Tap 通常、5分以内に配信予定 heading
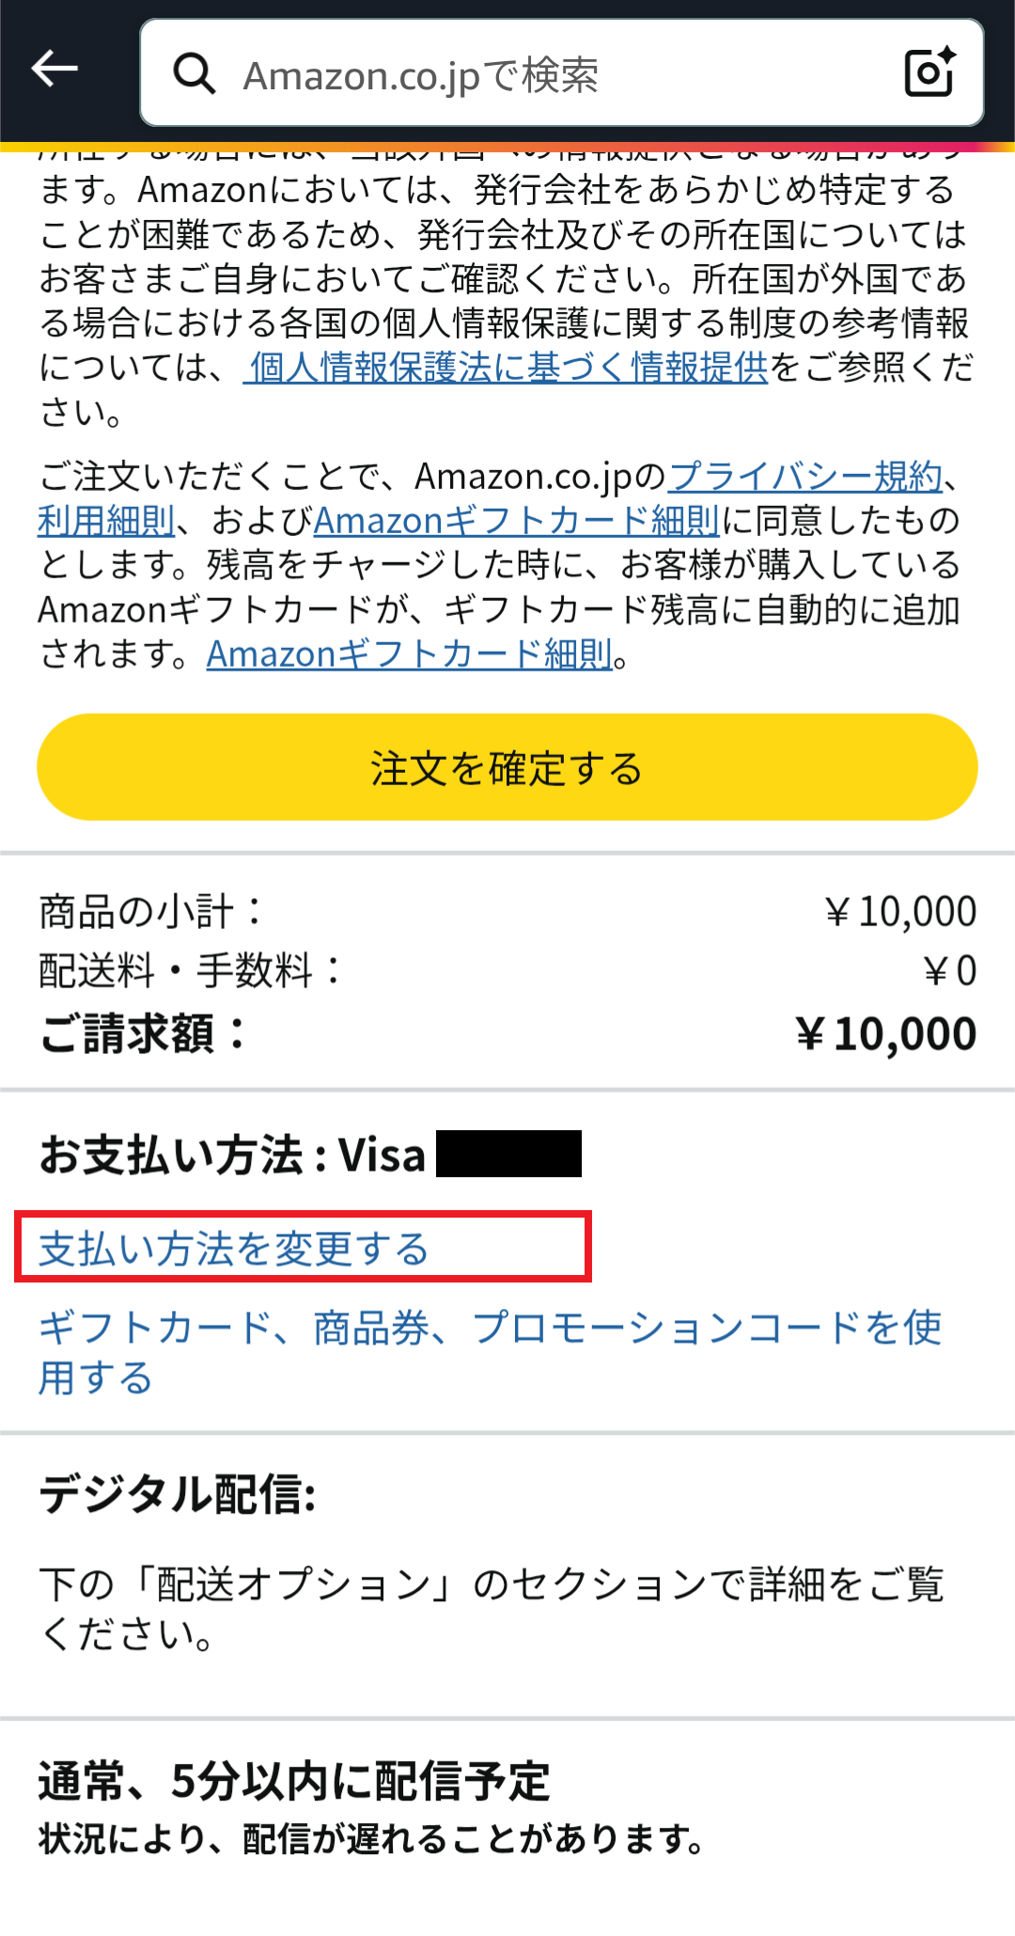The width and height of the screenshot is (1015, 1936). [294, 1781]
